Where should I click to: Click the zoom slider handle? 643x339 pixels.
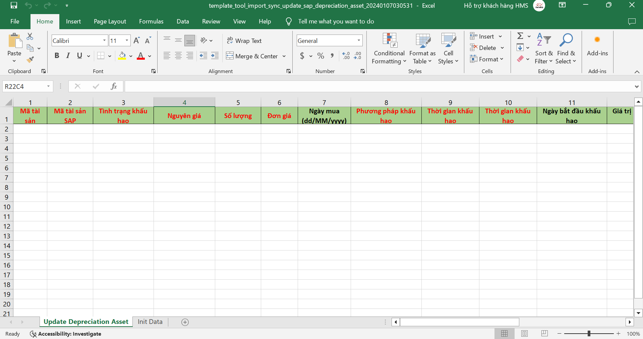click(x=589, y=334)
